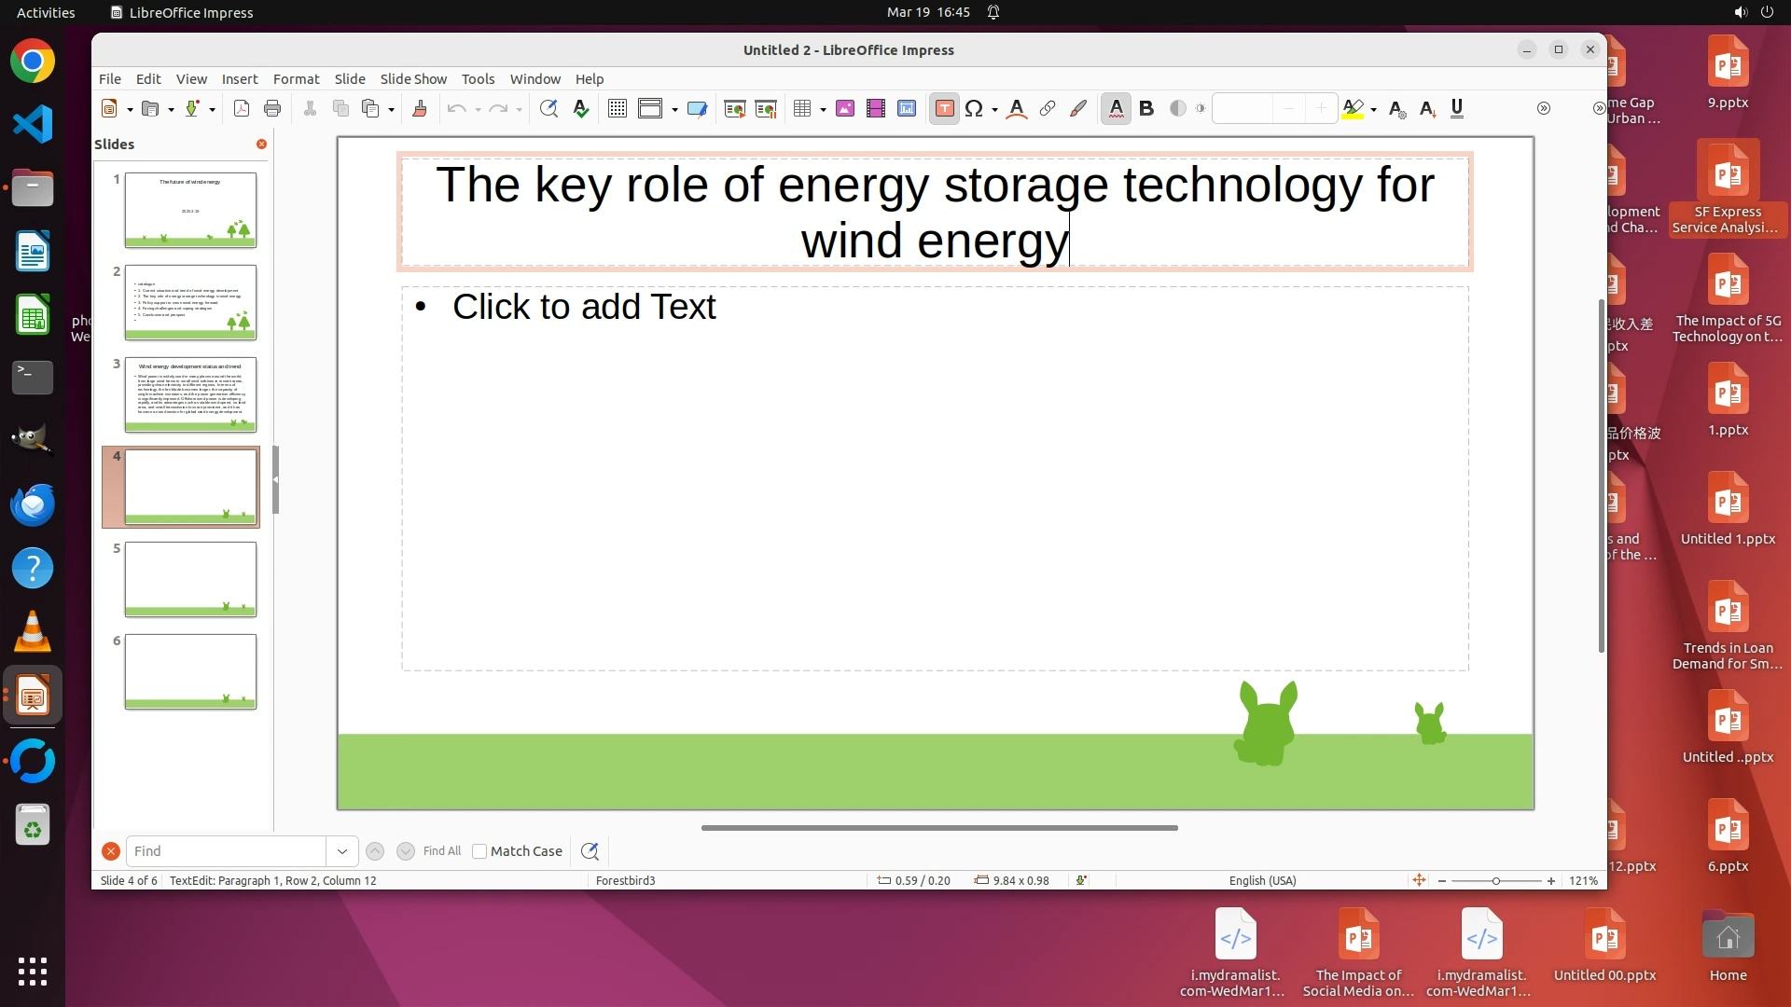Insert Special Character omega icon
Image resolution: width=1791 pixels, height=1007 pixels.
point(974,109)
